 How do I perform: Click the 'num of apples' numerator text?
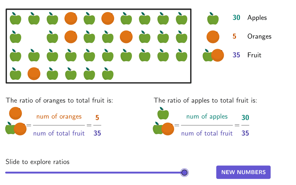[207, 116]
